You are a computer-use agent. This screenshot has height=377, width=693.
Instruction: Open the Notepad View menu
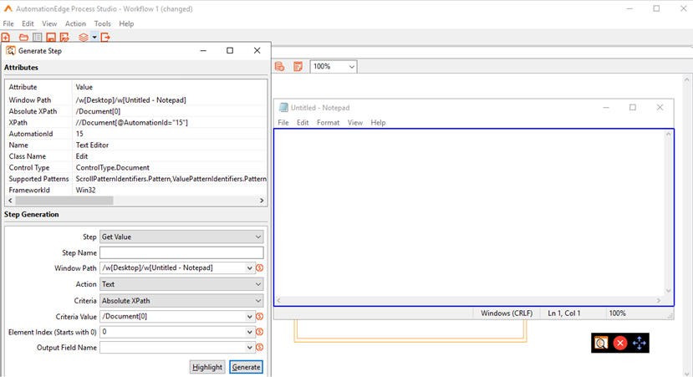pyautogui.click(x=355, y=122)
